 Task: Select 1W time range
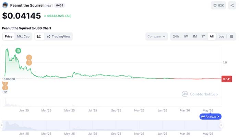pos(185,36)
